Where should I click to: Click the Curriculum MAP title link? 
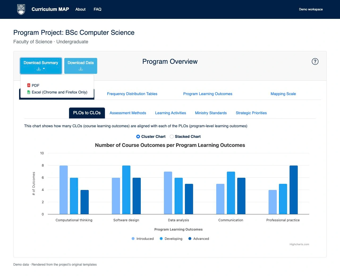50,9
